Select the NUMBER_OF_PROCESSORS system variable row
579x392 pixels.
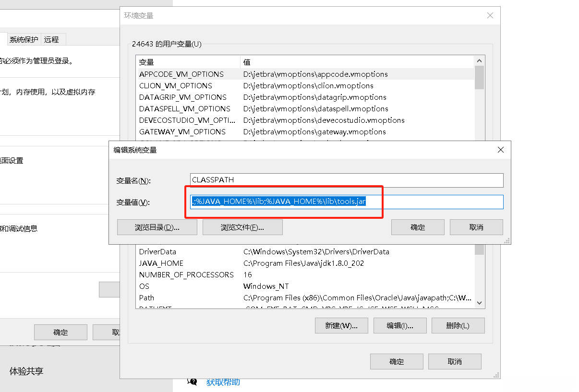click(x=305, y=274)
